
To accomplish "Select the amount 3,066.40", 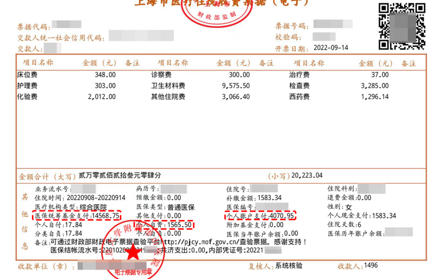I will (236, 97).
